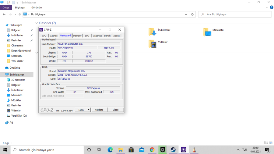The height and width of the screenshot is (154, 274).
Task: Launch Microsoft Edge from taskbar
Action: click(x=110, y=150)
